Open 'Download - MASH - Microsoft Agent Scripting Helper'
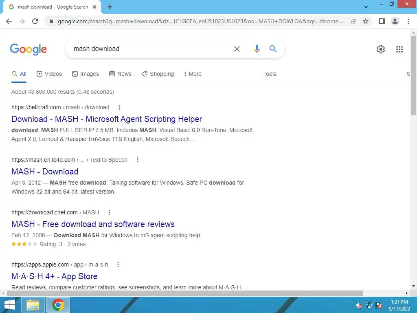The image size is (417, 313). coord(107,119)
